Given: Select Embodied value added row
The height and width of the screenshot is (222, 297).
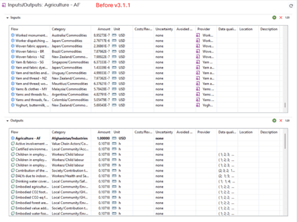Looking at the screenshot, I should (146, 208).
